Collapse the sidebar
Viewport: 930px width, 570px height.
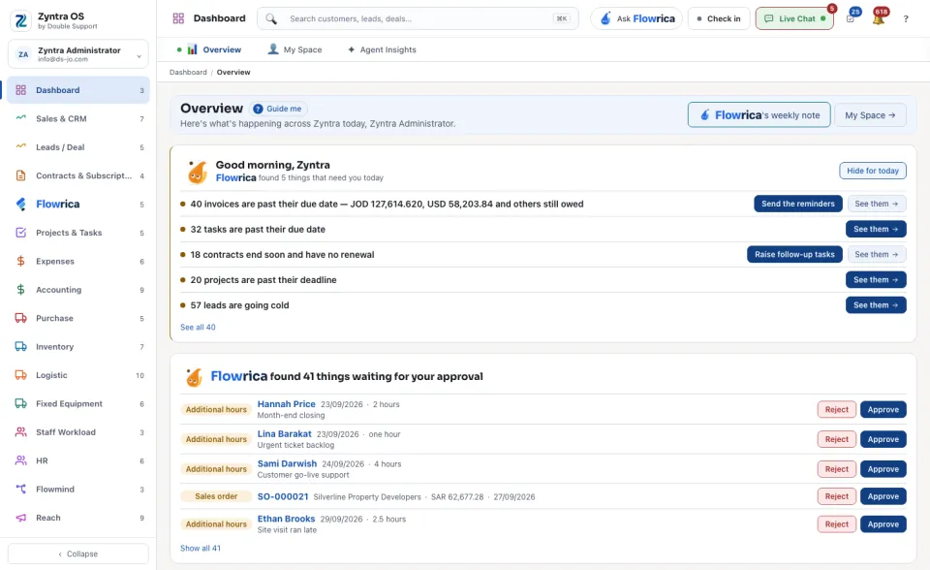point(78,554)
